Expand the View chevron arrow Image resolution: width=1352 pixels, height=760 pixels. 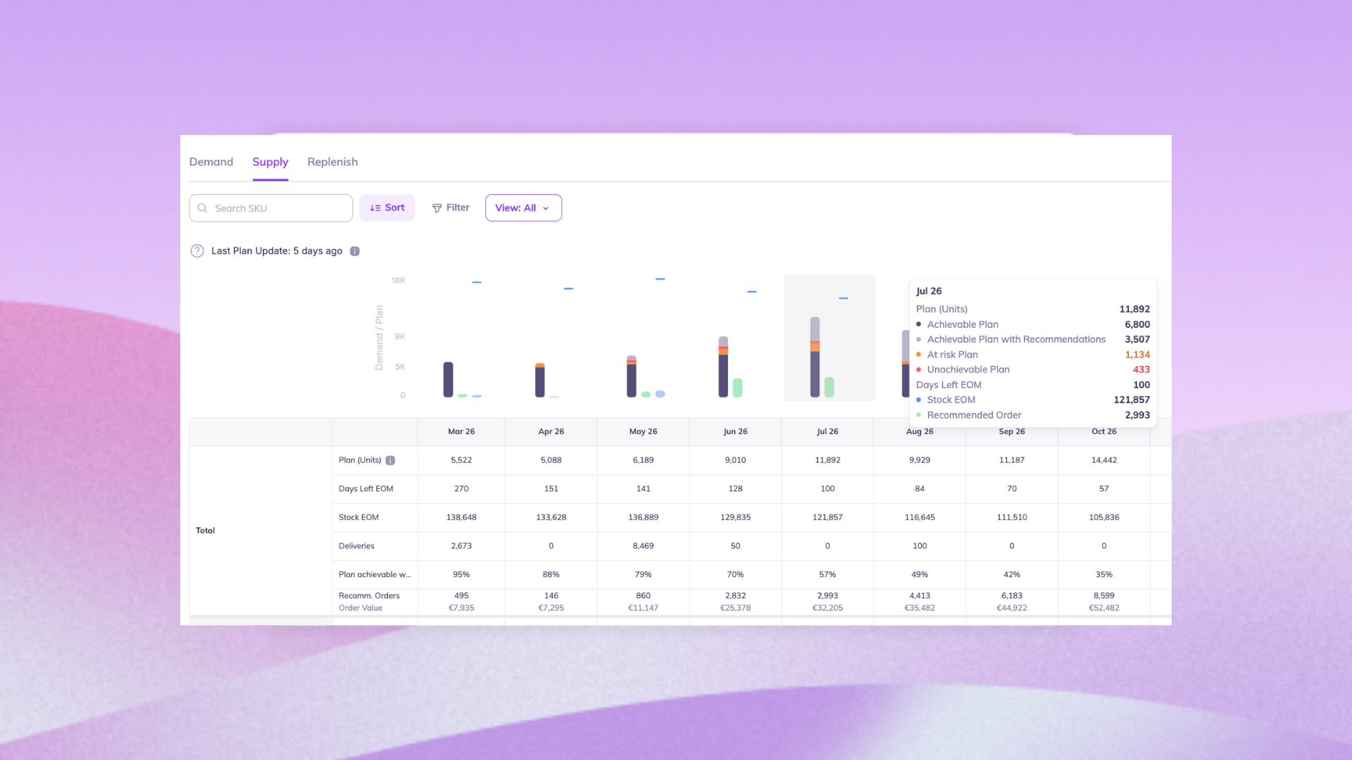coord(546,208)
